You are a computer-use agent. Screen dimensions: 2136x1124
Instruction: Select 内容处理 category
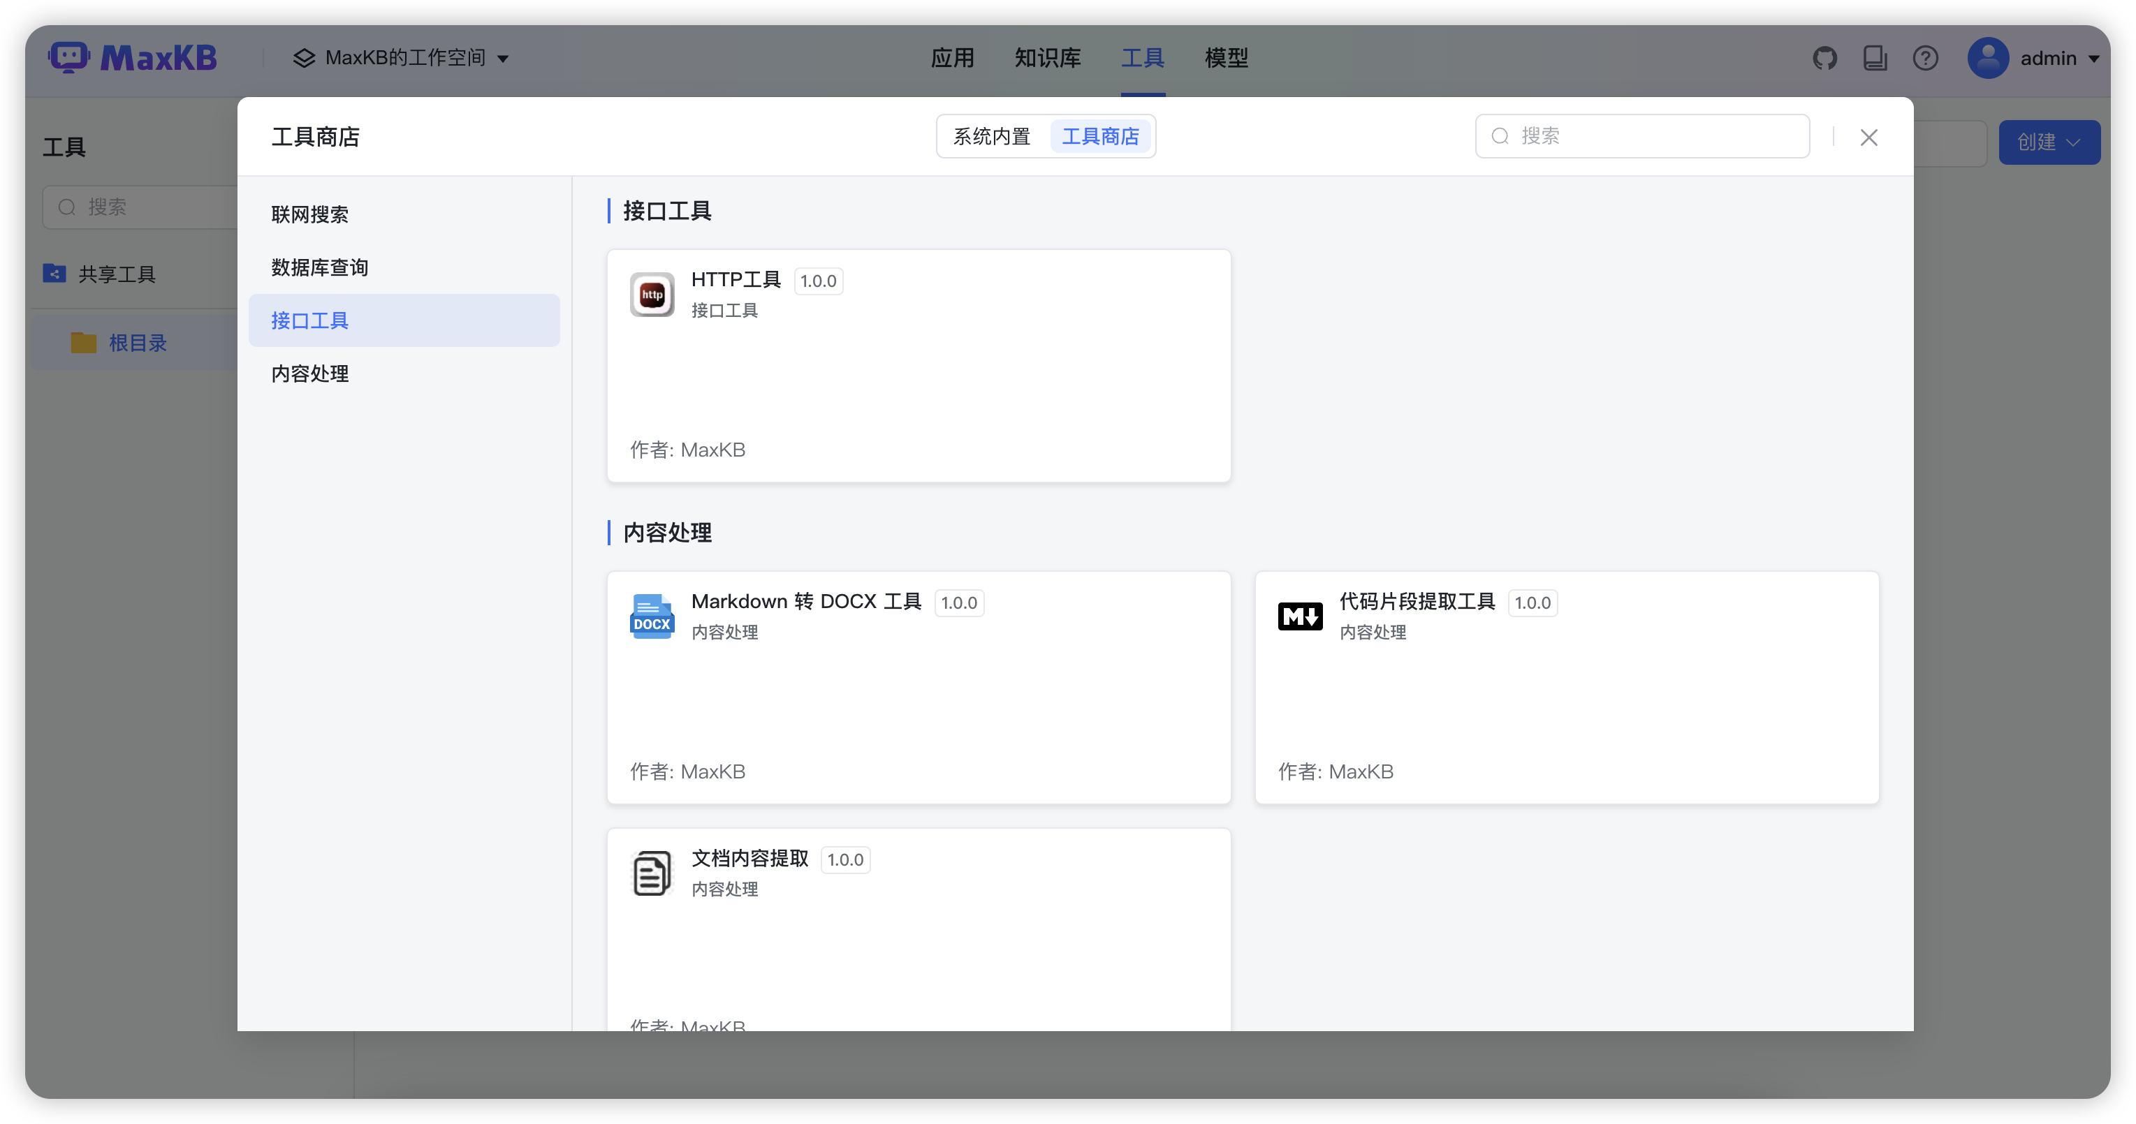click(x=309, y=373)
